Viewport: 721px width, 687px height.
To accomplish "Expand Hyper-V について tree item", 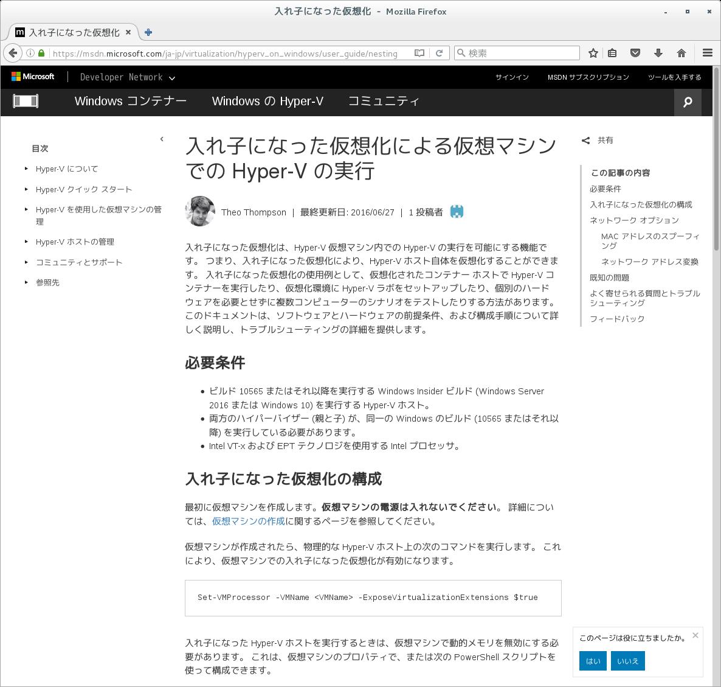I will click(x=26, y=169).
